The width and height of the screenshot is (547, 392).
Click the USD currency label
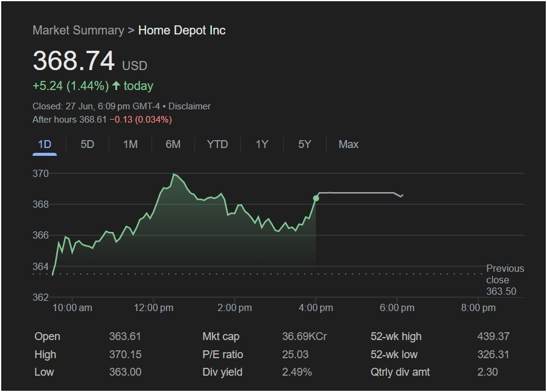[x=135, y=66]
